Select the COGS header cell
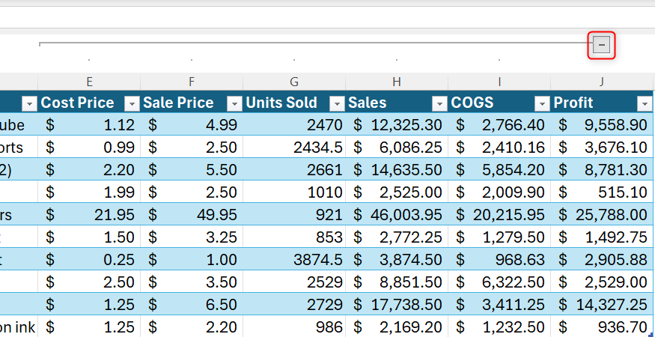 (499, 103)
